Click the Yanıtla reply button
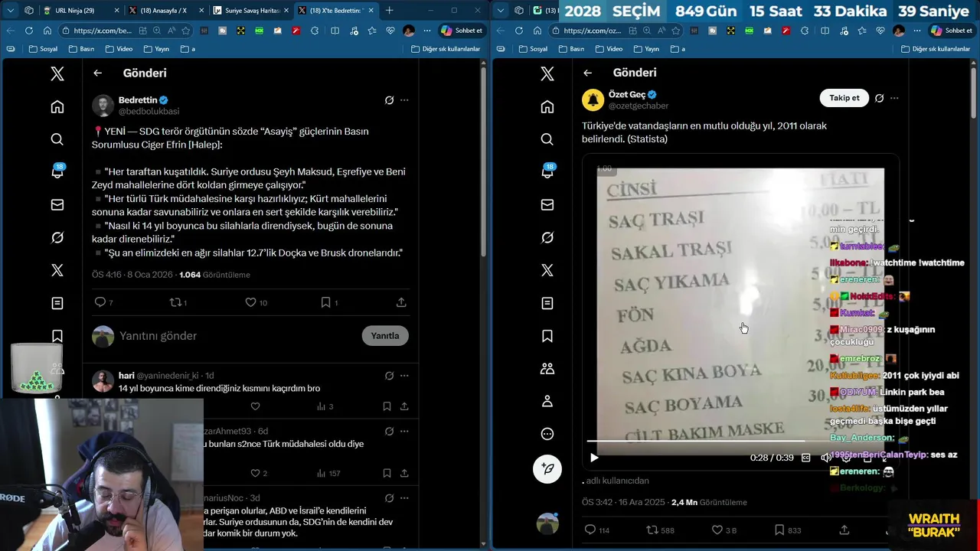980x551 pixels. [x=385, y=336]
